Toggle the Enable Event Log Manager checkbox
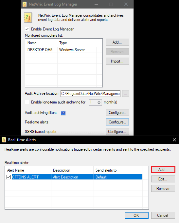Screen dimensions: 179x223 click(x=27, y=29)
